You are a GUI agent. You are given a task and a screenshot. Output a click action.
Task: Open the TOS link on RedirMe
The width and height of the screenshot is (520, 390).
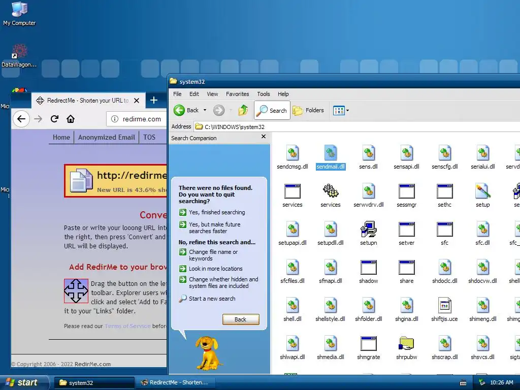[149, 137]
